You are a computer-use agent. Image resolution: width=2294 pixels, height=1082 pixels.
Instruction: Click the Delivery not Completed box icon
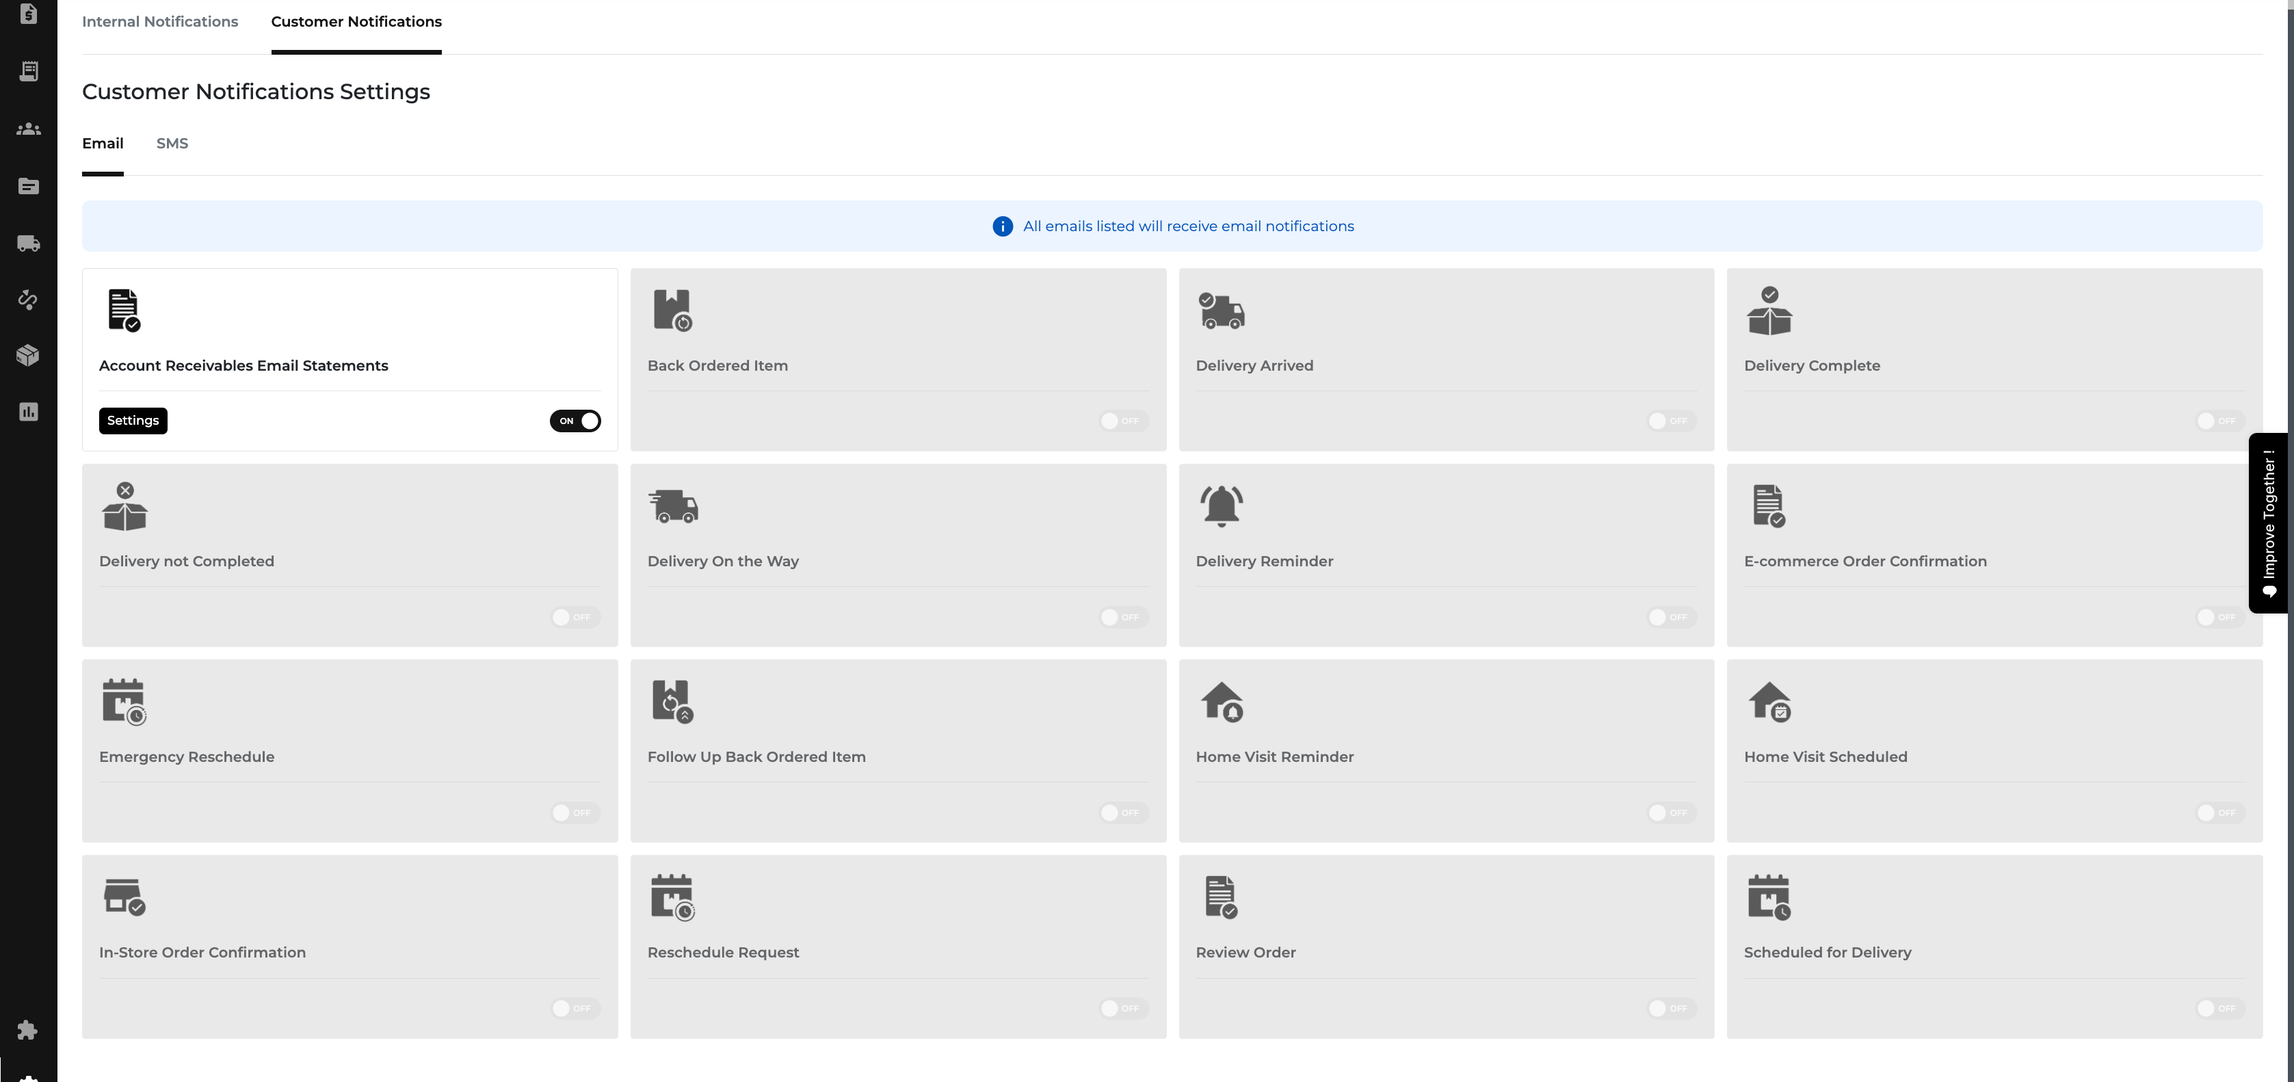124,506
